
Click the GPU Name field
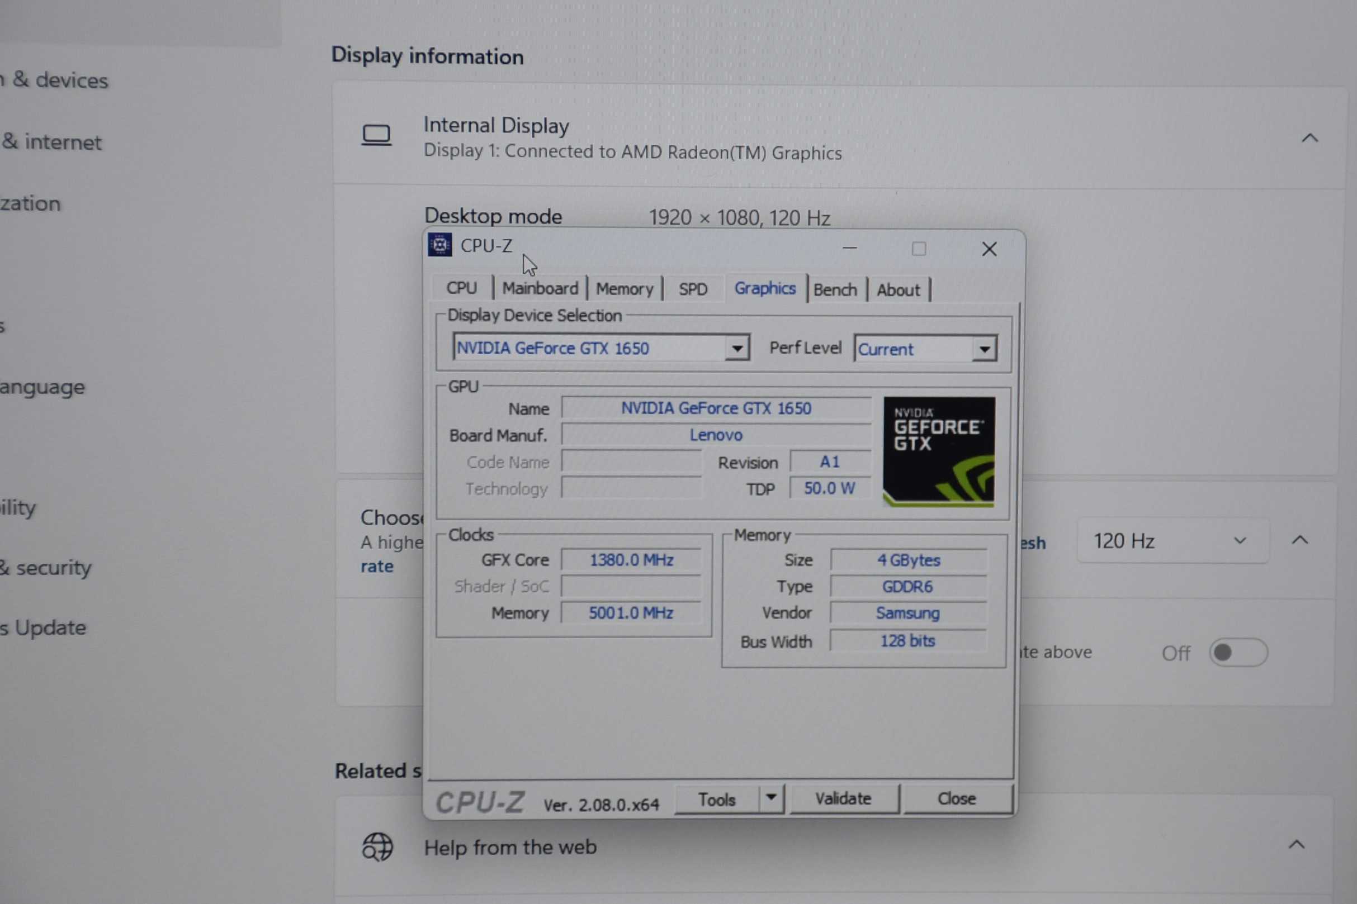[x=716, y=408]
